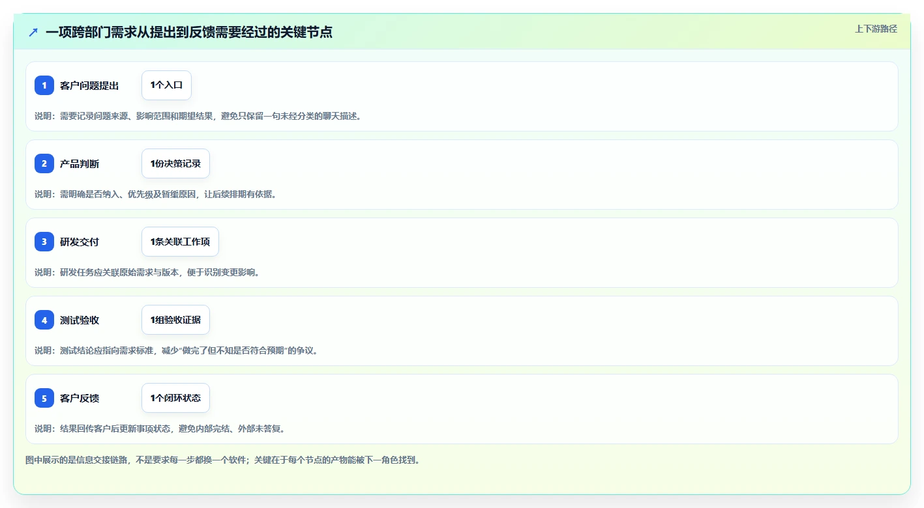Click the 上下游路径 label

coord(876,29)
